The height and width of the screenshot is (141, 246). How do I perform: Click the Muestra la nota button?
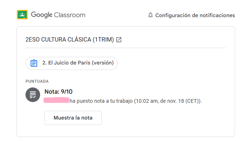point(73,118)
